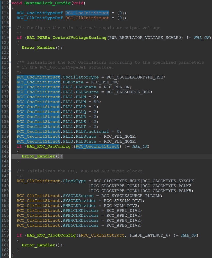This screenshot has height=258, width=212.
Task: Click PWR_REGULATOR_VOLTAGE_SCALE0 argument
Action: [x=145, y=38]
